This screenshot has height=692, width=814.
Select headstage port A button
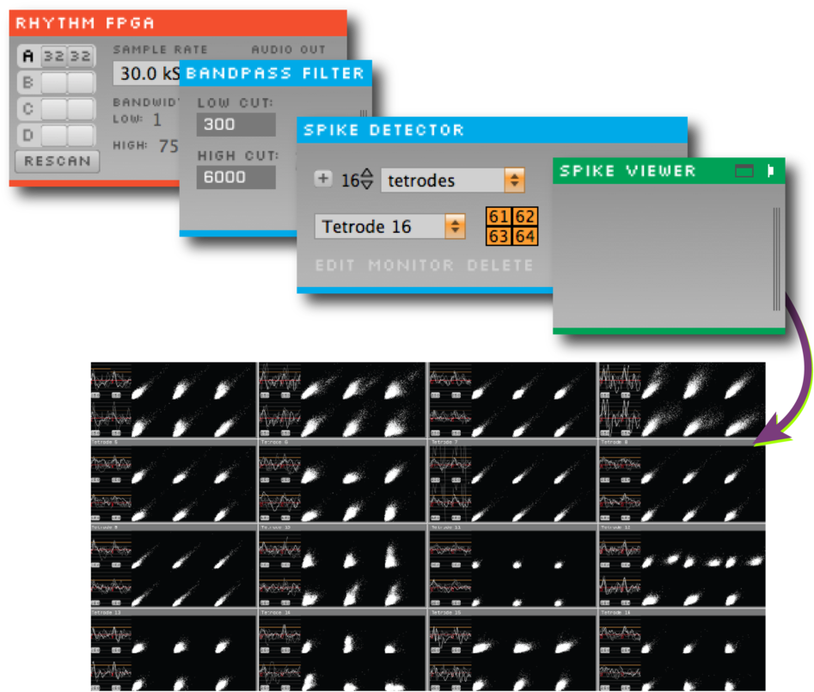click(x=28, y=57)
